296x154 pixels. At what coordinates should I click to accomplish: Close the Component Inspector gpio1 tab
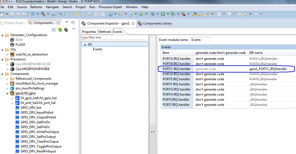tap(133, 23)
